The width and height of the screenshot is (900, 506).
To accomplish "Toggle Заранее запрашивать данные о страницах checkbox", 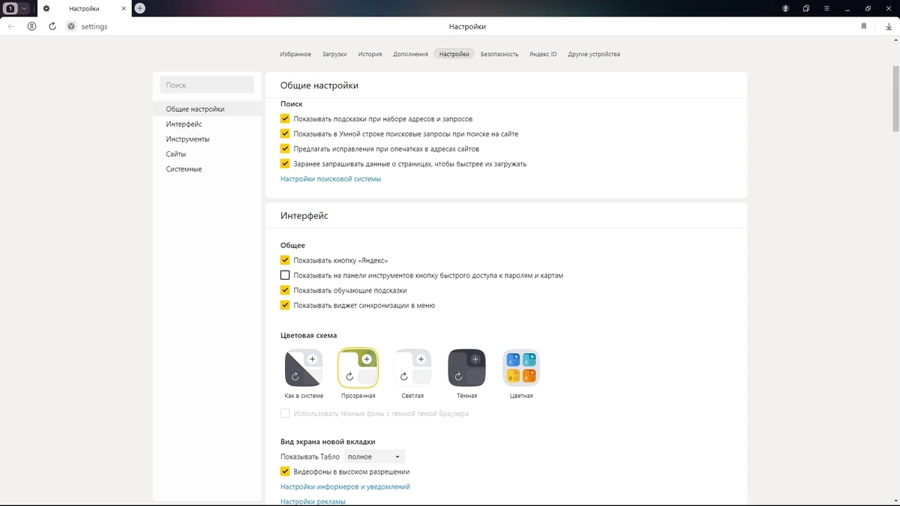I will [x=285, y=163].
